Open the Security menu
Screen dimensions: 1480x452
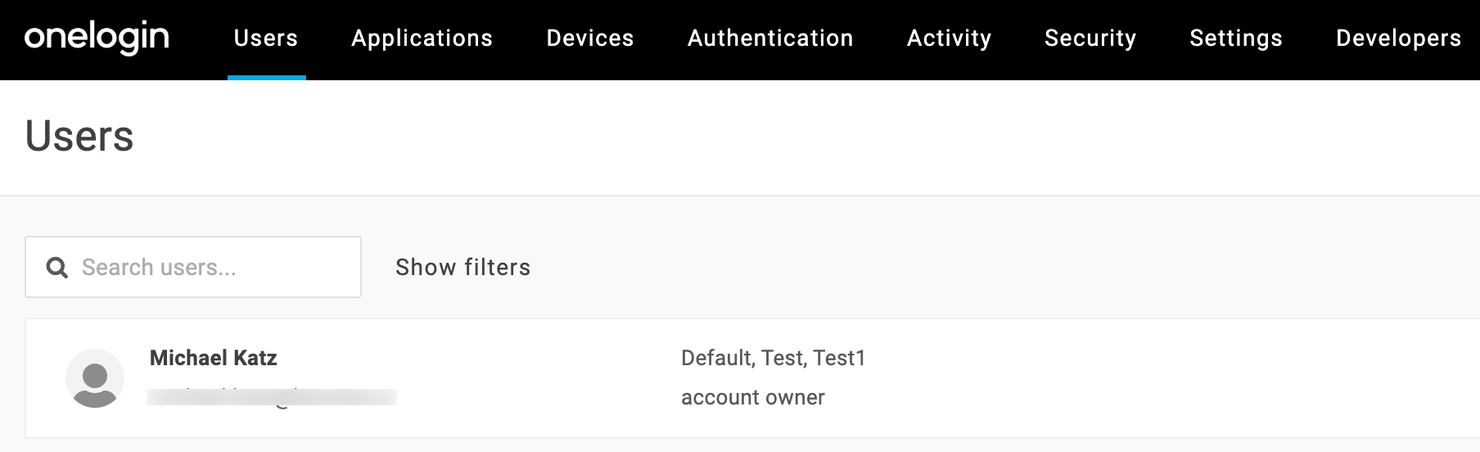point(1090,38)
